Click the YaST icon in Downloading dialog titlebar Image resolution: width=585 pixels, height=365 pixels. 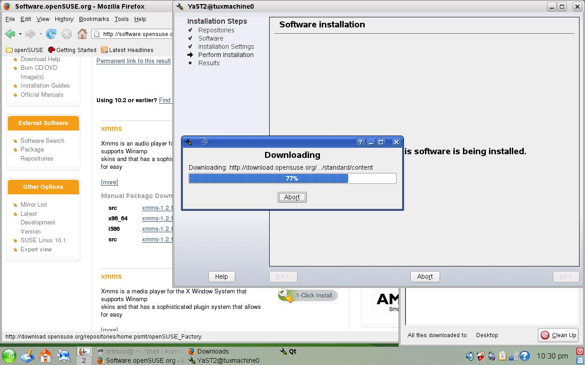(x=189, y=142)
